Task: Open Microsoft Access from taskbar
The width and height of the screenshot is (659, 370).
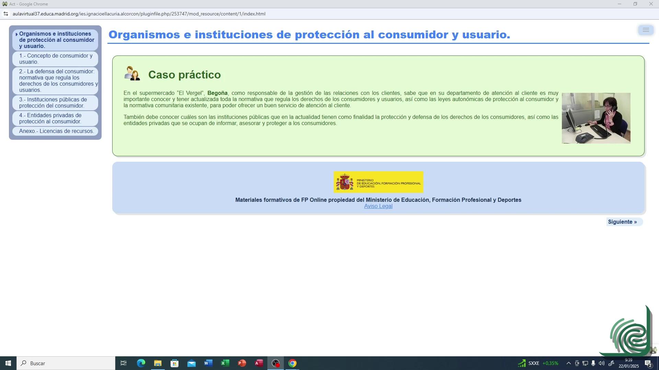Action: click(258, 363)
